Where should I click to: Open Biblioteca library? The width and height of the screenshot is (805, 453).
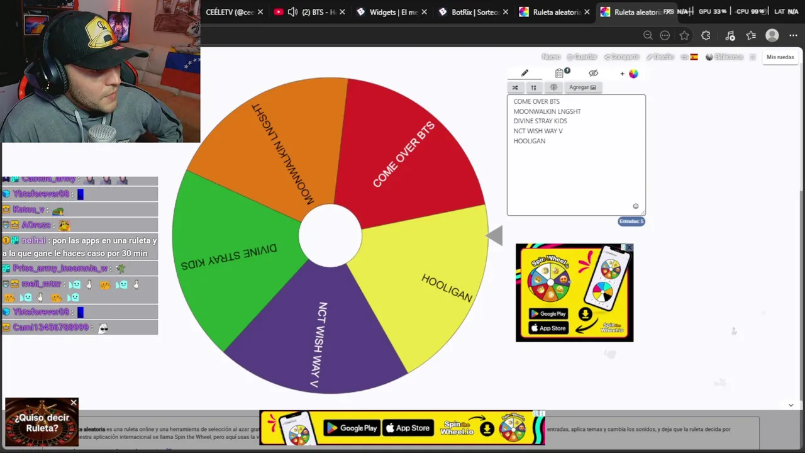724,57
